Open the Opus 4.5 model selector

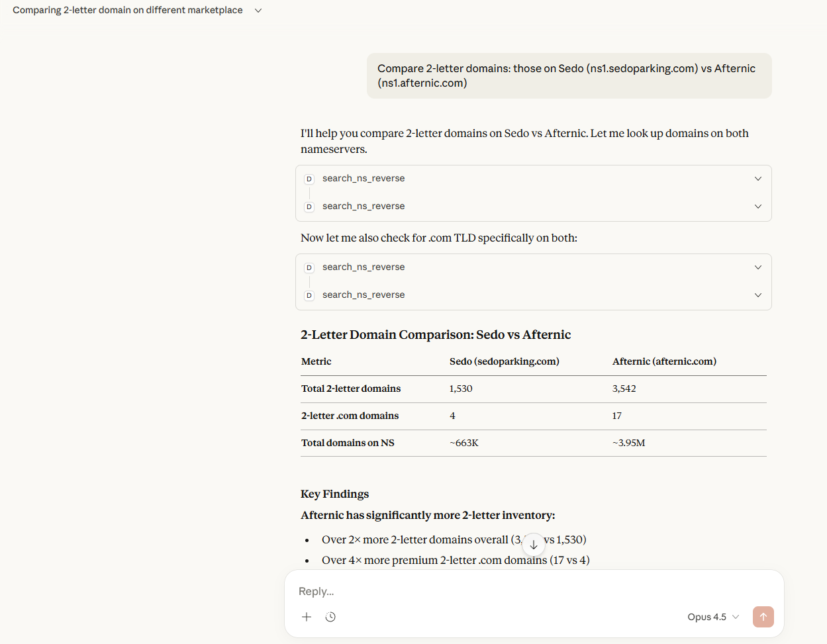[x=712, y=617]
